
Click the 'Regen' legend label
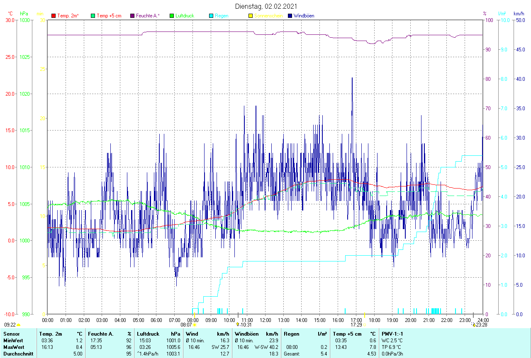click(221, 16)
